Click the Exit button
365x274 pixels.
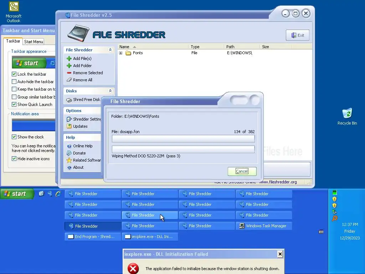[298, 35]
